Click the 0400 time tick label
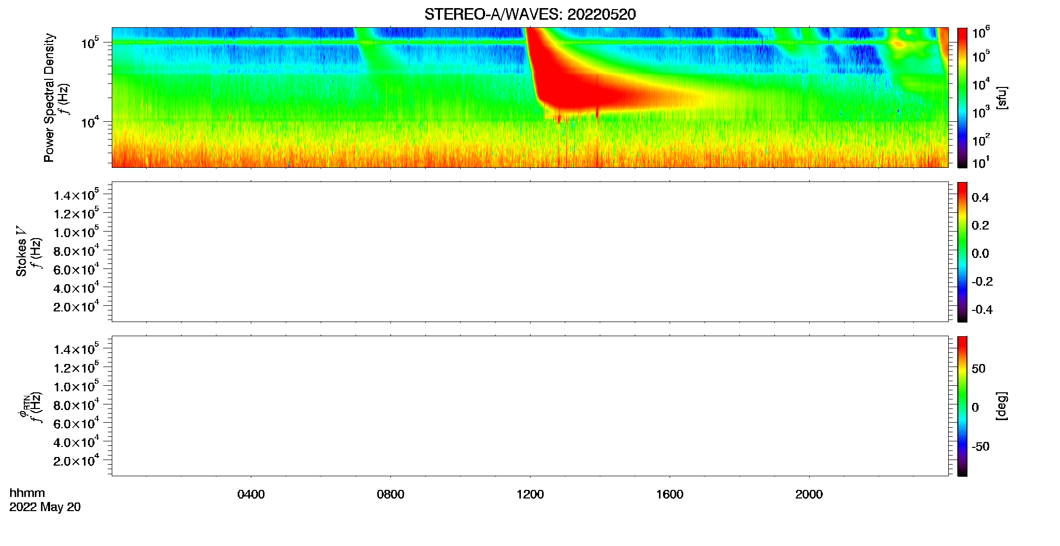Viewport: 1060px width, 546px height. (251, 494)
